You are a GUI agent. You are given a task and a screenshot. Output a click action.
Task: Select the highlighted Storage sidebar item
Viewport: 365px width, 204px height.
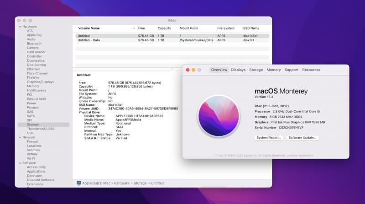(x=43, y=124)
